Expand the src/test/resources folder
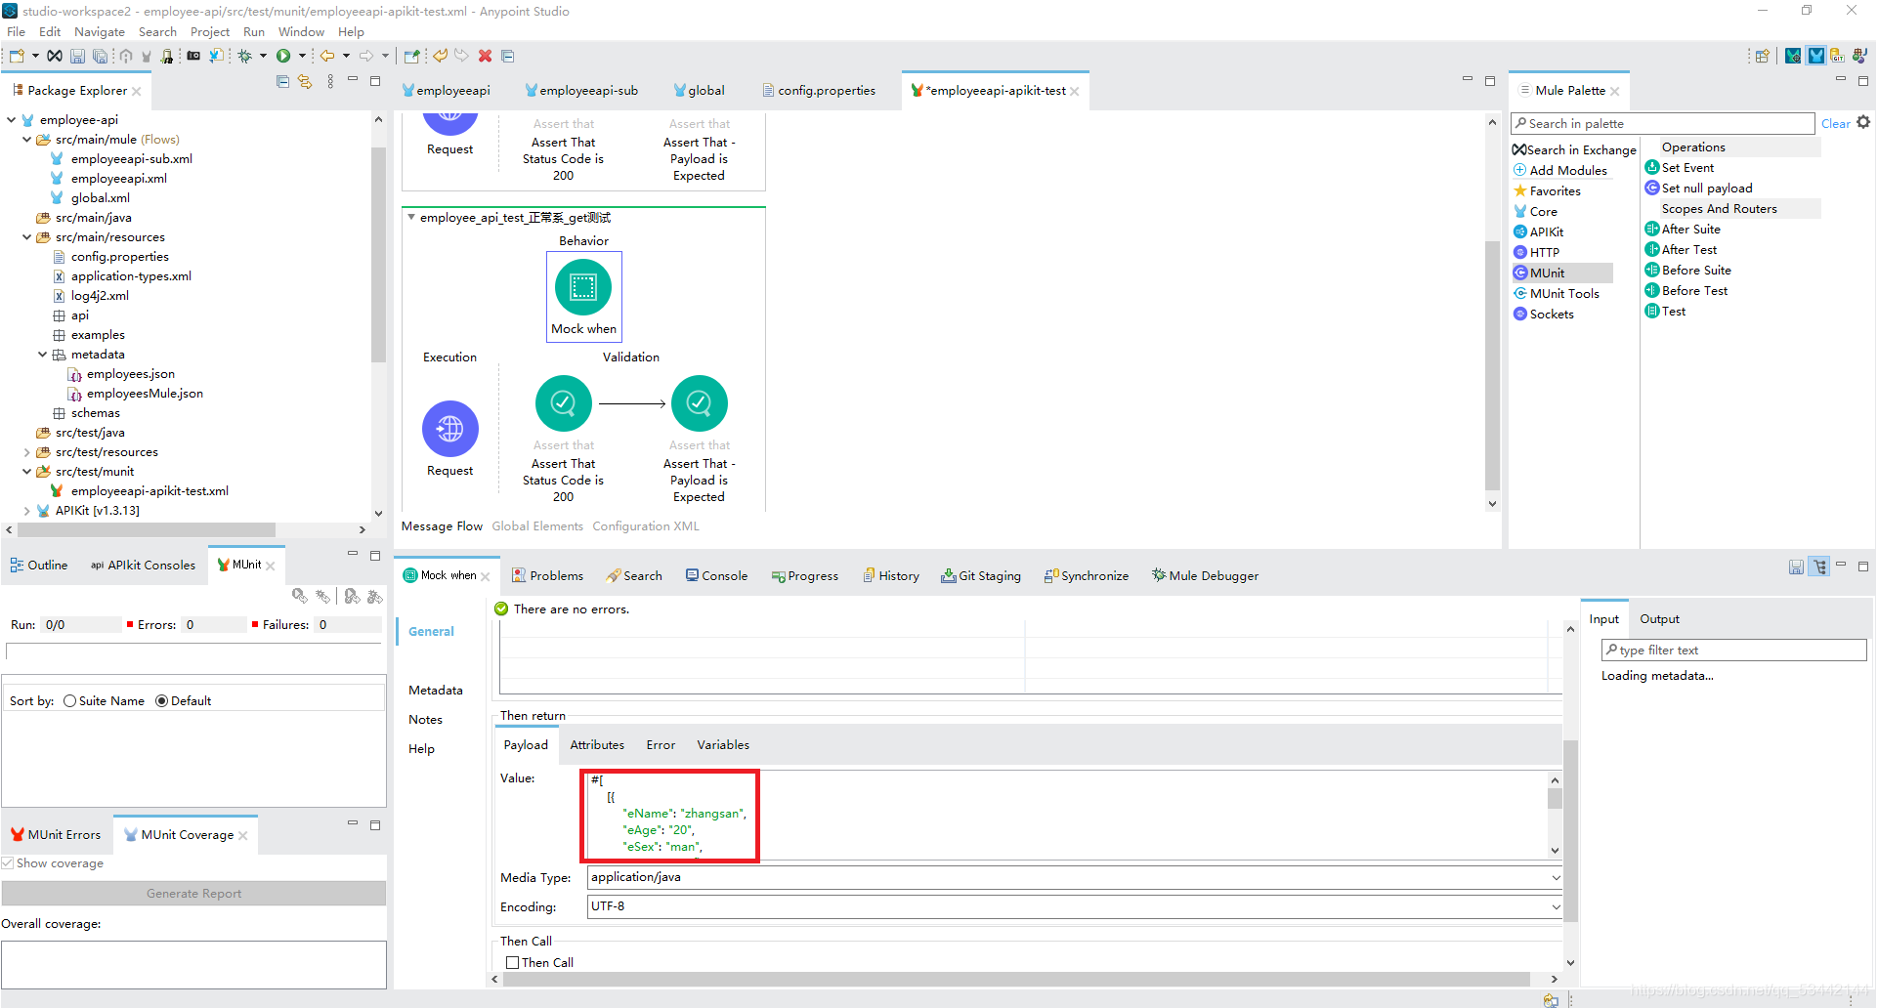This screenshot has width=1878, height=1008. pyautogui.click(x=26, y=452)
